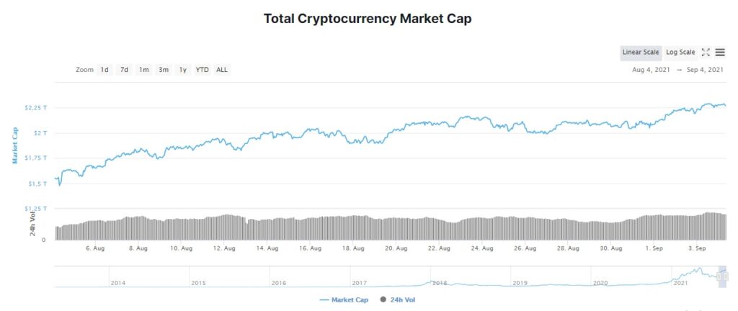The image size is (738, 311).
Task: Select Linear Scale option
Action: 641,53
